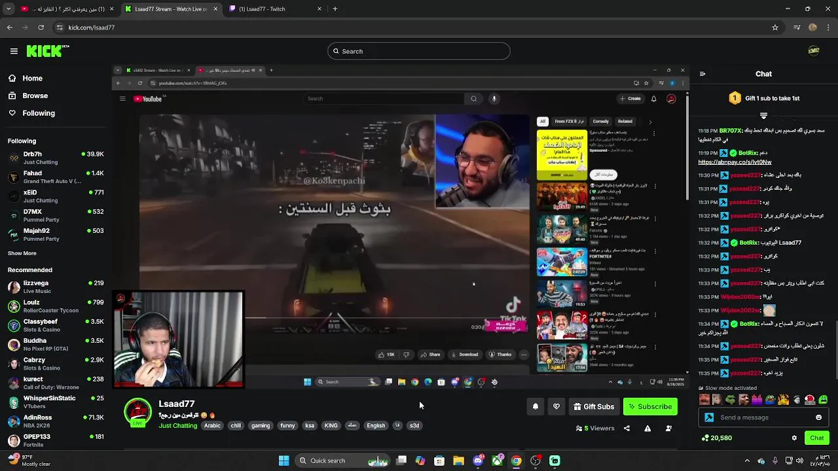Image resolution: width=838 pixels, height=471 pixels.
Task: Open Buddha recommended channel
Action: pyautogui.click(x=56, y=344)
